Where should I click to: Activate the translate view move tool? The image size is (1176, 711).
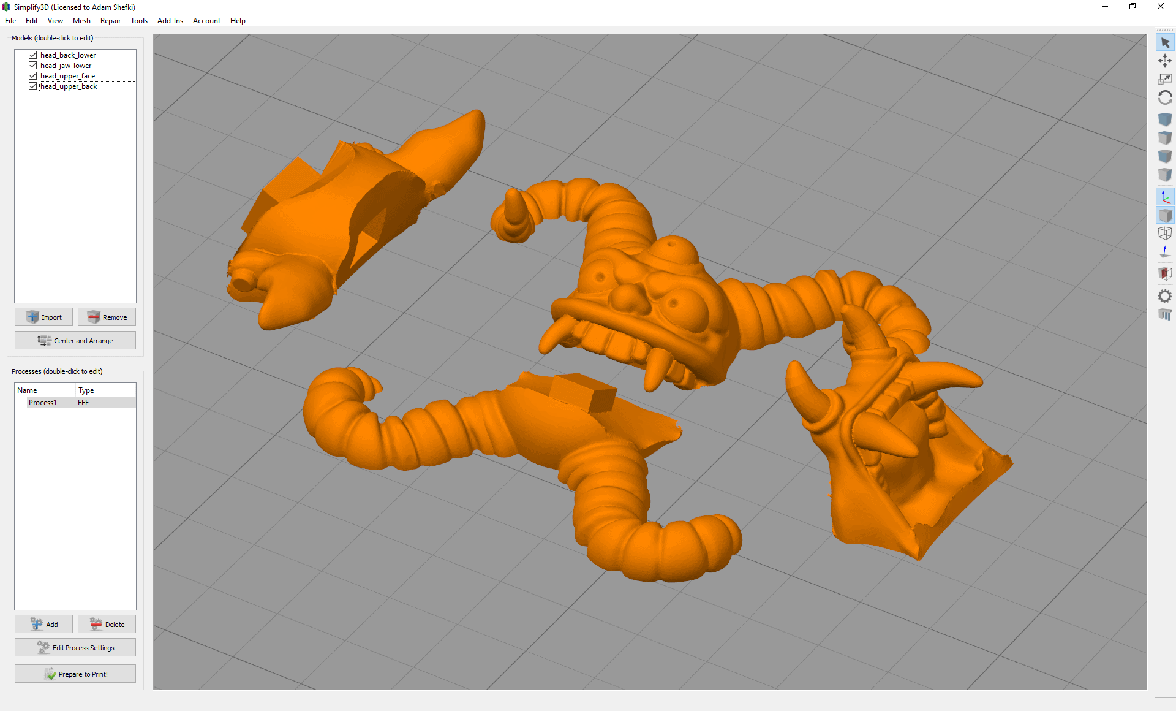tap(1165, 61)
